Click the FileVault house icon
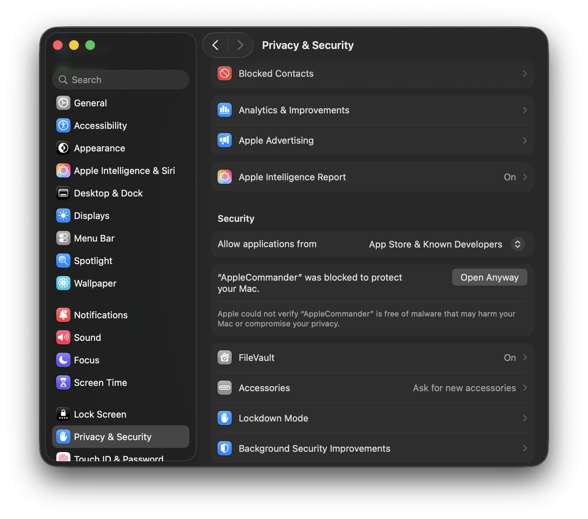 (x=225, y=358)
